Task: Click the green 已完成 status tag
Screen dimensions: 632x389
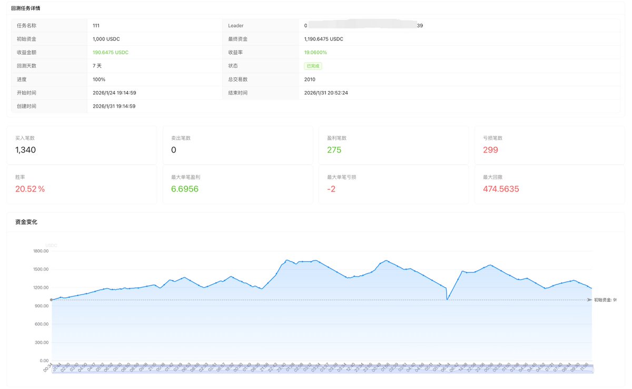Action: tap(313, 66)
